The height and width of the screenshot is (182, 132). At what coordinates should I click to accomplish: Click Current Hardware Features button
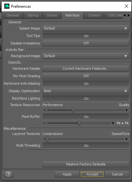point(86,68)
